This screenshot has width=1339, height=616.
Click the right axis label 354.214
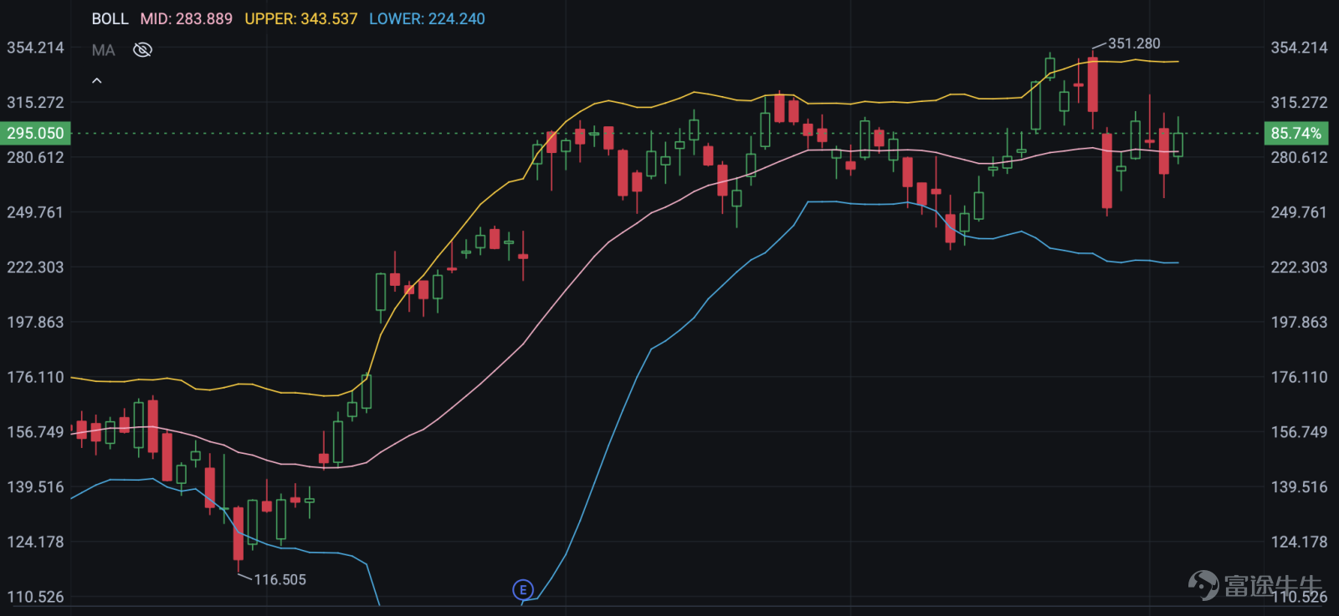pyautogui.click(x=1299, y=48)
